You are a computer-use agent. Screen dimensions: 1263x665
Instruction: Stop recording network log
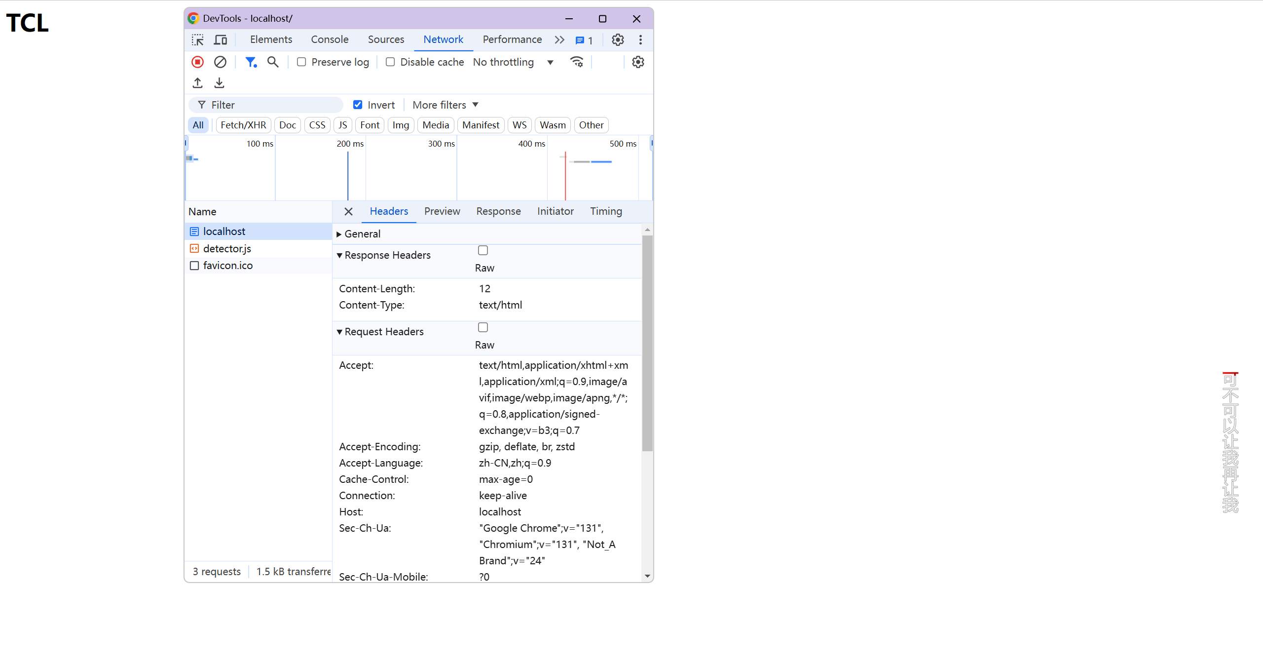[198, 62]
